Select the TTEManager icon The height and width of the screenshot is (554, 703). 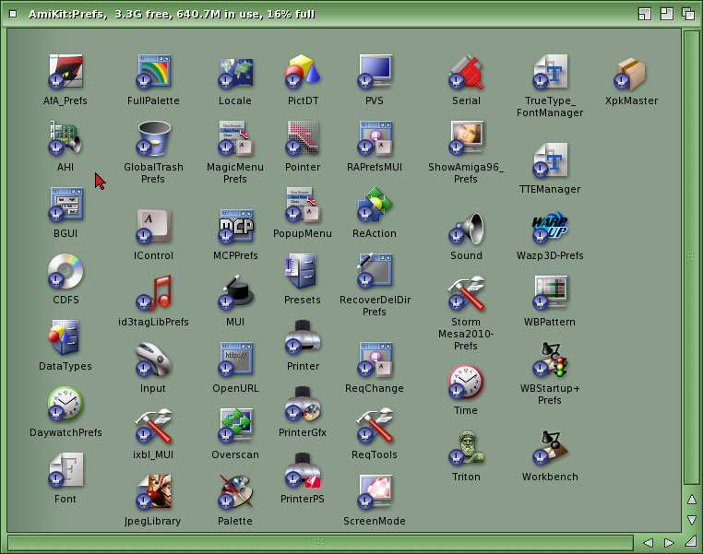click(550, 159)
